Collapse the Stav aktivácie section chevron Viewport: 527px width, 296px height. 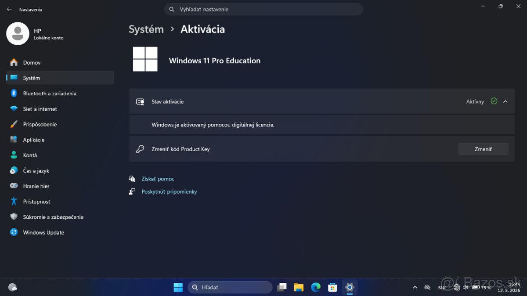point(505,101)
